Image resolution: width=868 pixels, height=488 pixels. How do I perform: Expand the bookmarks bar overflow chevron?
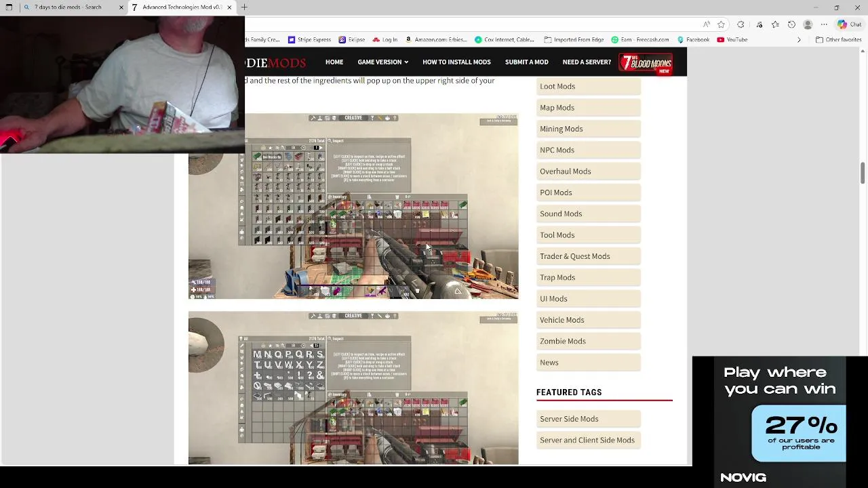pos(799,40)
